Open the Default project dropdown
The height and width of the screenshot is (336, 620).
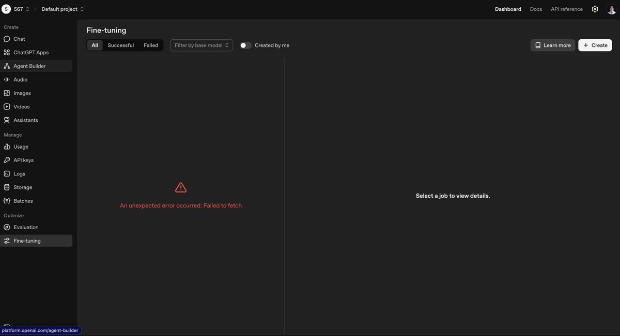point(63,9)
